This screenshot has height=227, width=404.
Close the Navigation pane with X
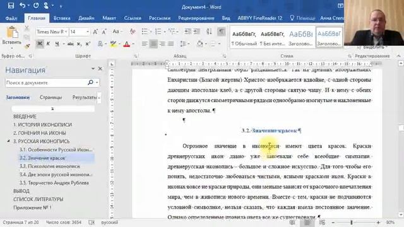[x=100, y=69]
